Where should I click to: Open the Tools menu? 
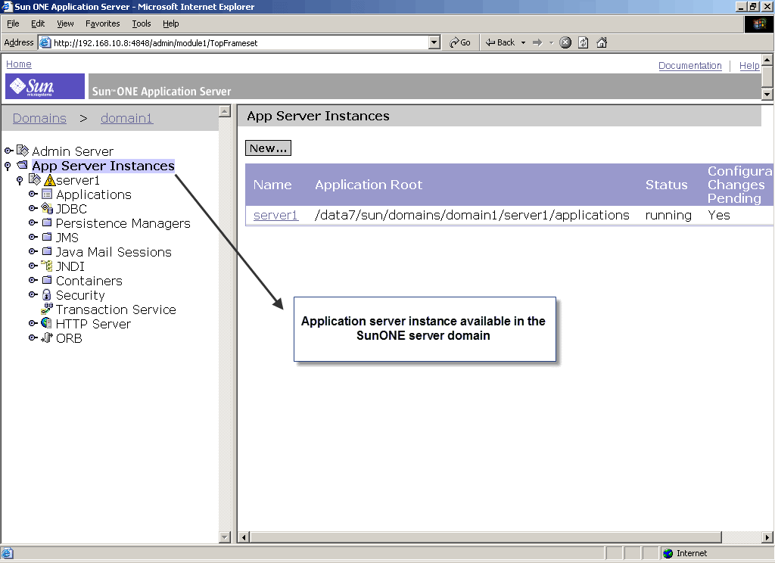click(x=142, y=23)
